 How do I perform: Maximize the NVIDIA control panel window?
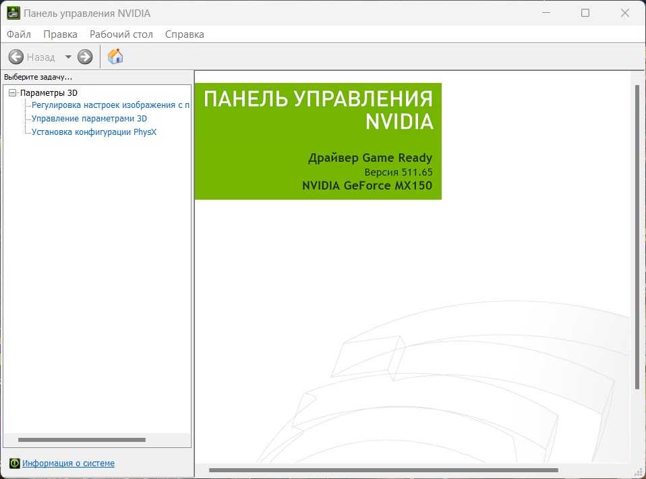coord(585,13)
